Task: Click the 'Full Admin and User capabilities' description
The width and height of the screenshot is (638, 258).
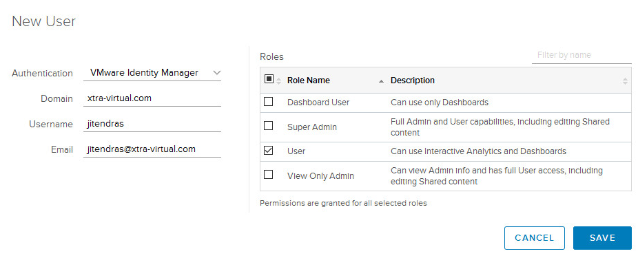Action: click(500, 127)
